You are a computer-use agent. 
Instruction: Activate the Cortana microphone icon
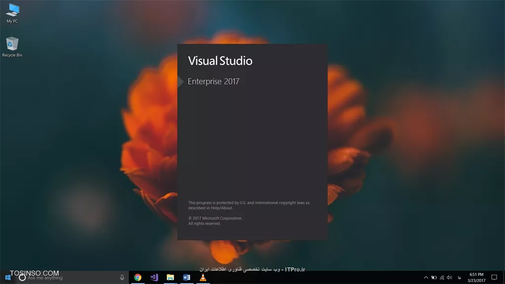point(122,278)
